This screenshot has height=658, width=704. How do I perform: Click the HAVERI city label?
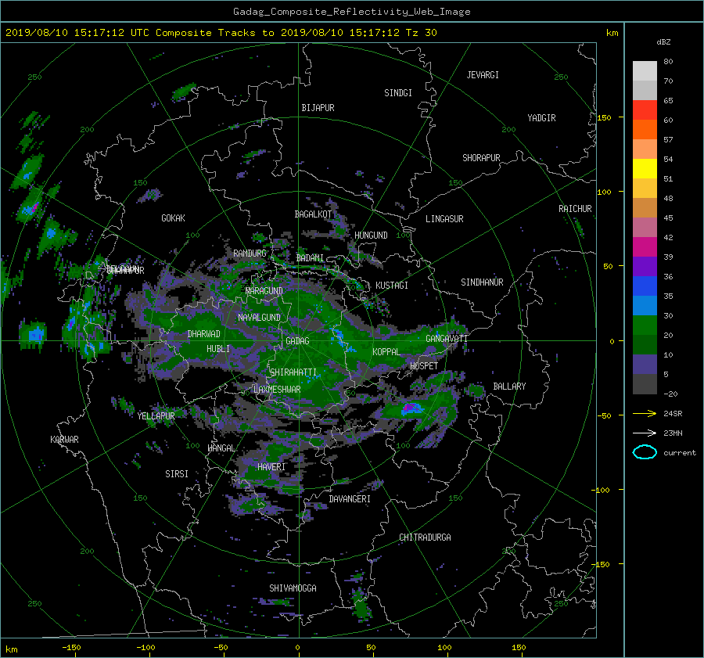[x=271, y=467]
